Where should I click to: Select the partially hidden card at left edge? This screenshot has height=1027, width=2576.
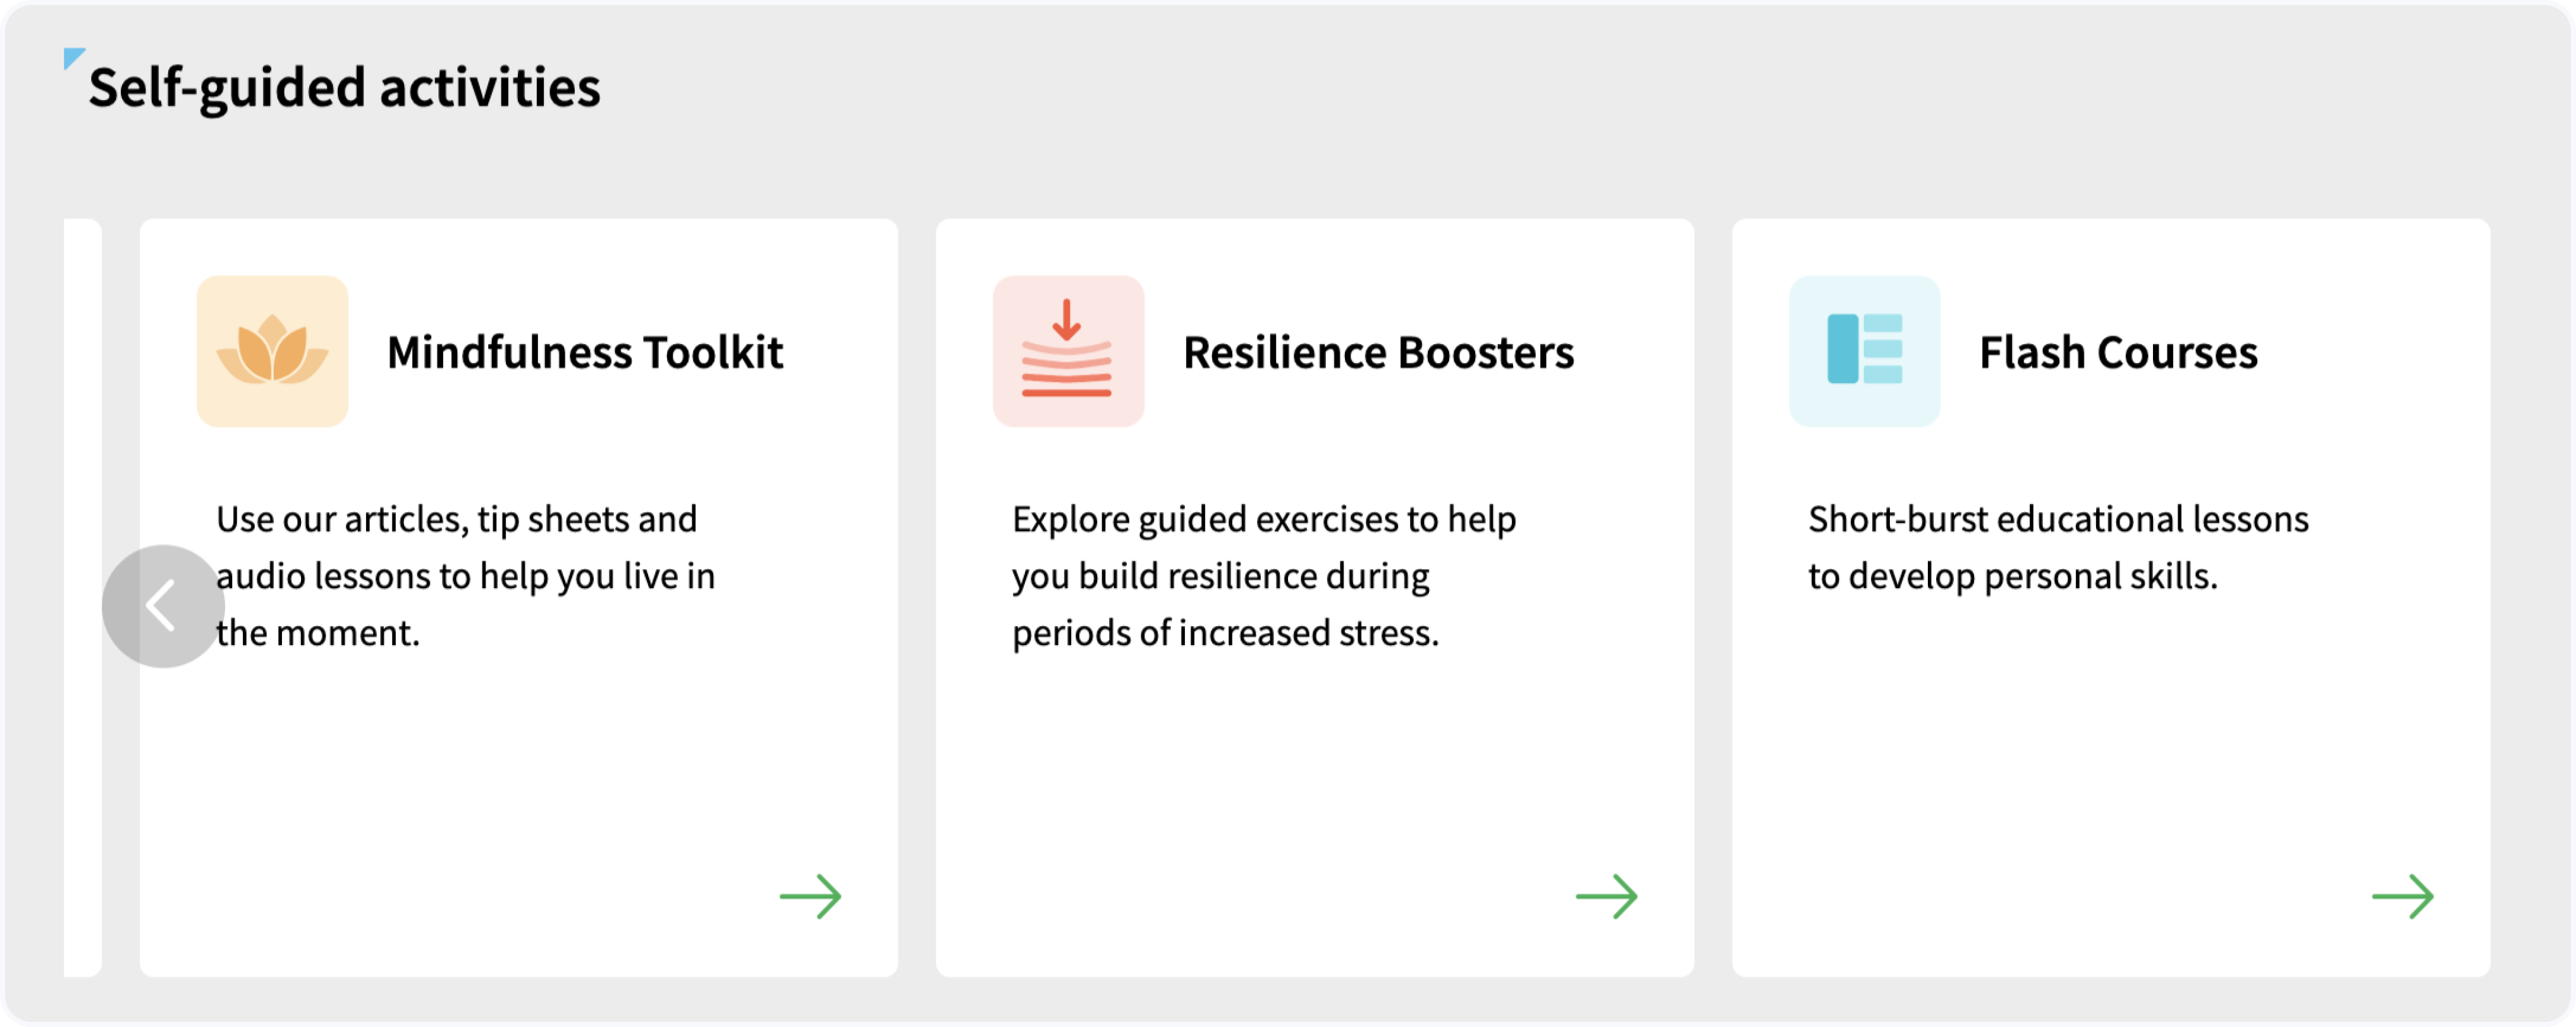82,400
